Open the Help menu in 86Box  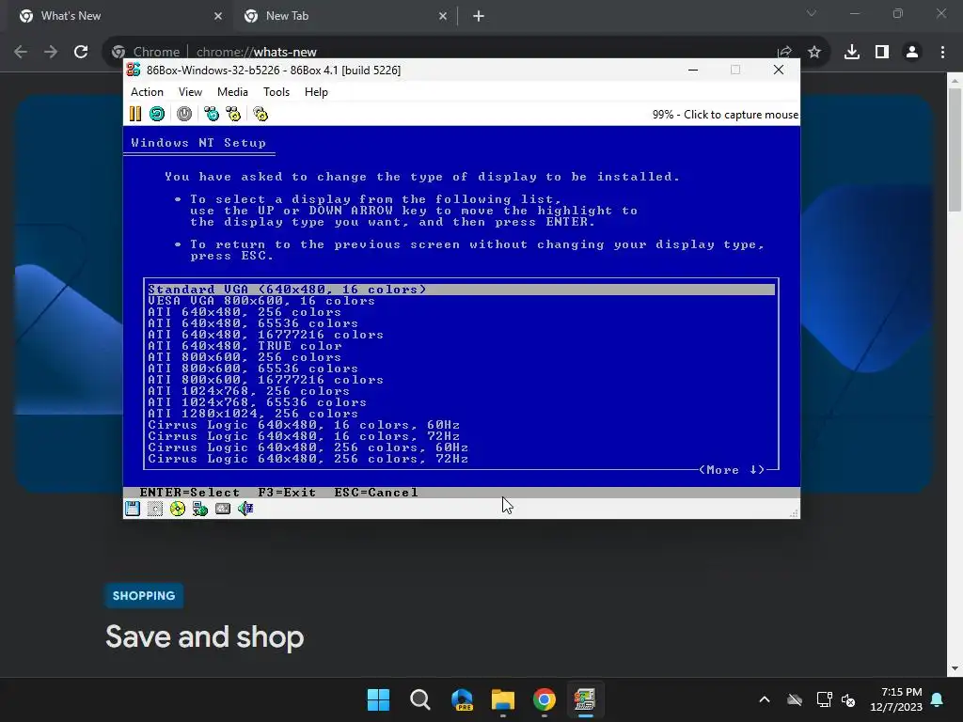point(316,92)
